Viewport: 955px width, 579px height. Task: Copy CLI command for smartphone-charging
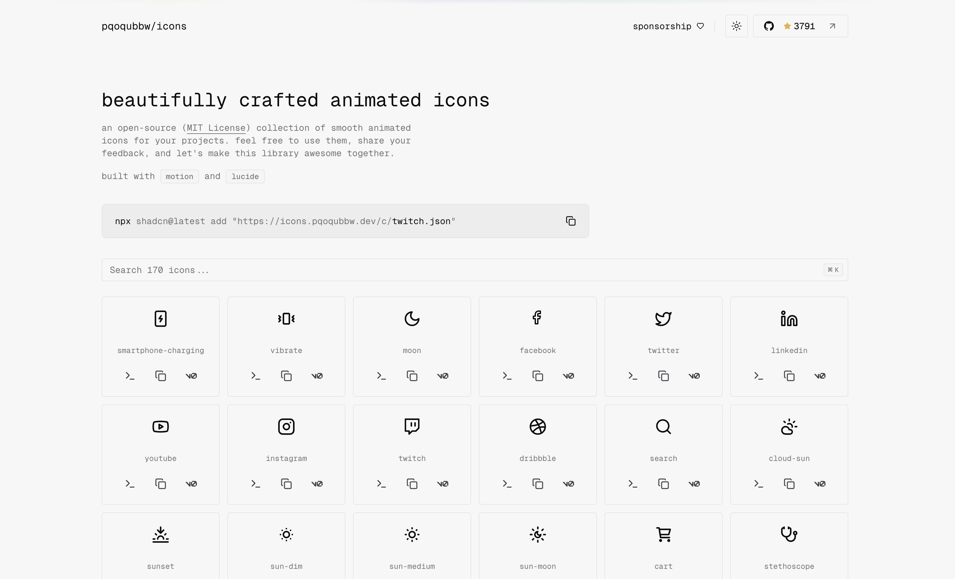[x=130, y=376]
